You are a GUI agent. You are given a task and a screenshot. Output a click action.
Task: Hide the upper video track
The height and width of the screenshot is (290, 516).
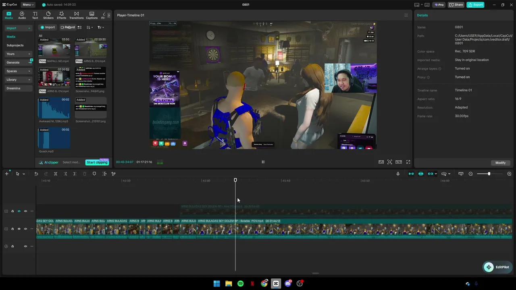tap(19, 211)
